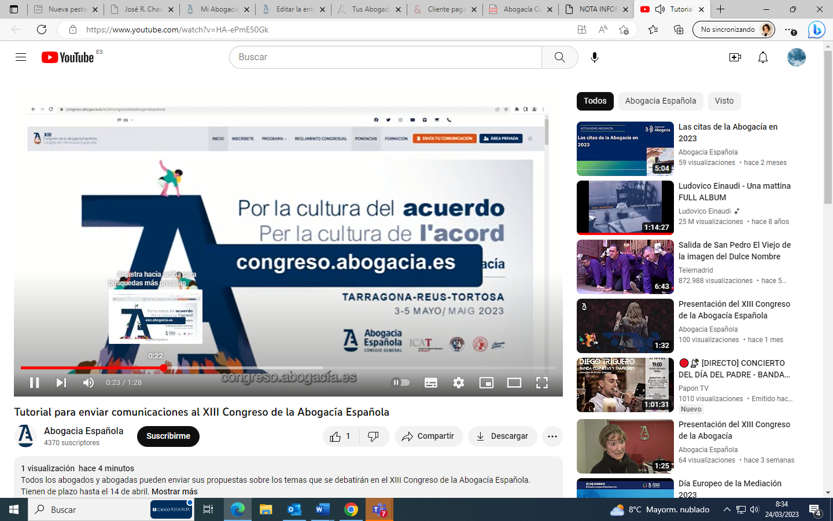Open Abogacía Española channel name link
Viewport: 833px width, 521px height.
[x=84, y=431]
